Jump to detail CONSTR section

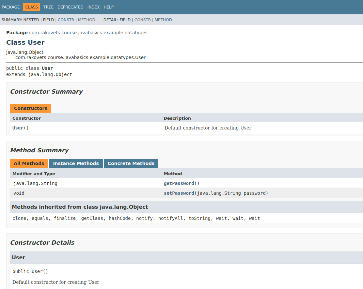point(143,20)
